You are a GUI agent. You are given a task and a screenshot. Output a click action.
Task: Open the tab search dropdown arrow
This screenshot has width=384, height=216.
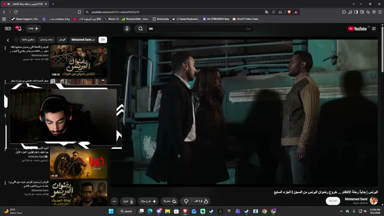click(354, 4)
